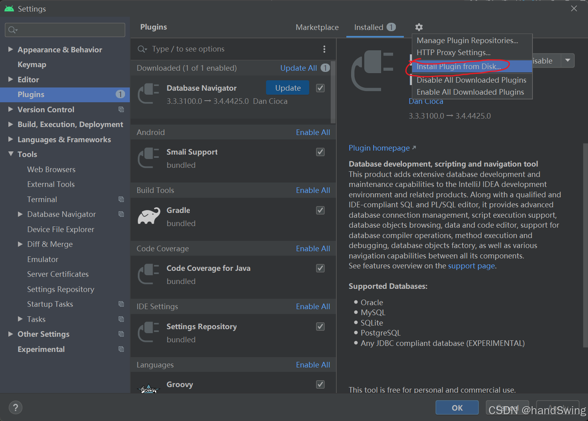Click the Groovy plugin logo
The image size is (588, 421).
pyautogui.click(x=149, y=388)
